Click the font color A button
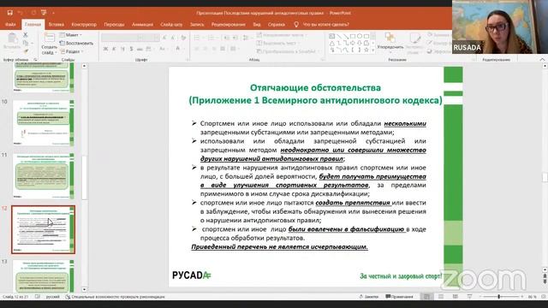Image resolution: width=548 pixels, height=308 pixels. pos(178,49)
